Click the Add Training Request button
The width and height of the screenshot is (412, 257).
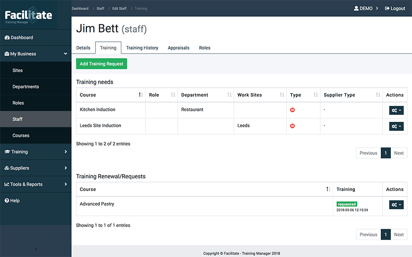pos(101,64)
